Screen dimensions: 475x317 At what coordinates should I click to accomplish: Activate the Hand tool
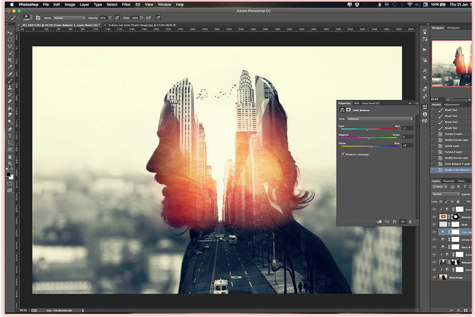coord(10,157)
